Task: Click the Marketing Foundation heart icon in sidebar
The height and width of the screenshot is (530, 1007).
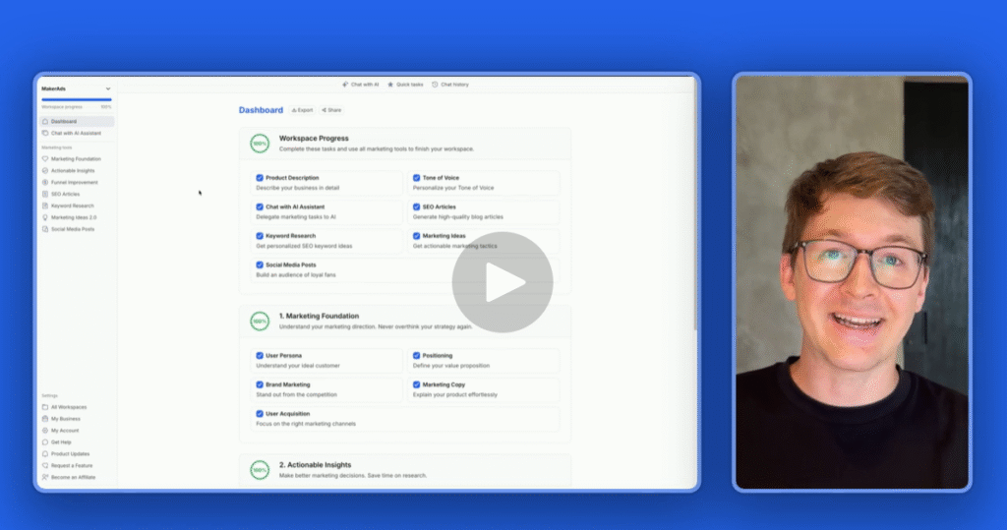Action: tap(45, 158)
